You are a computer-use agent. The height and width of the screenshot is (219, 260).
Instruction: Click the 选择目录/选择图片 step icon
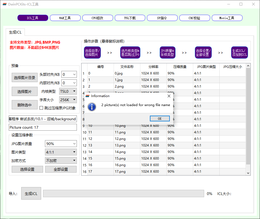point(92,53)
